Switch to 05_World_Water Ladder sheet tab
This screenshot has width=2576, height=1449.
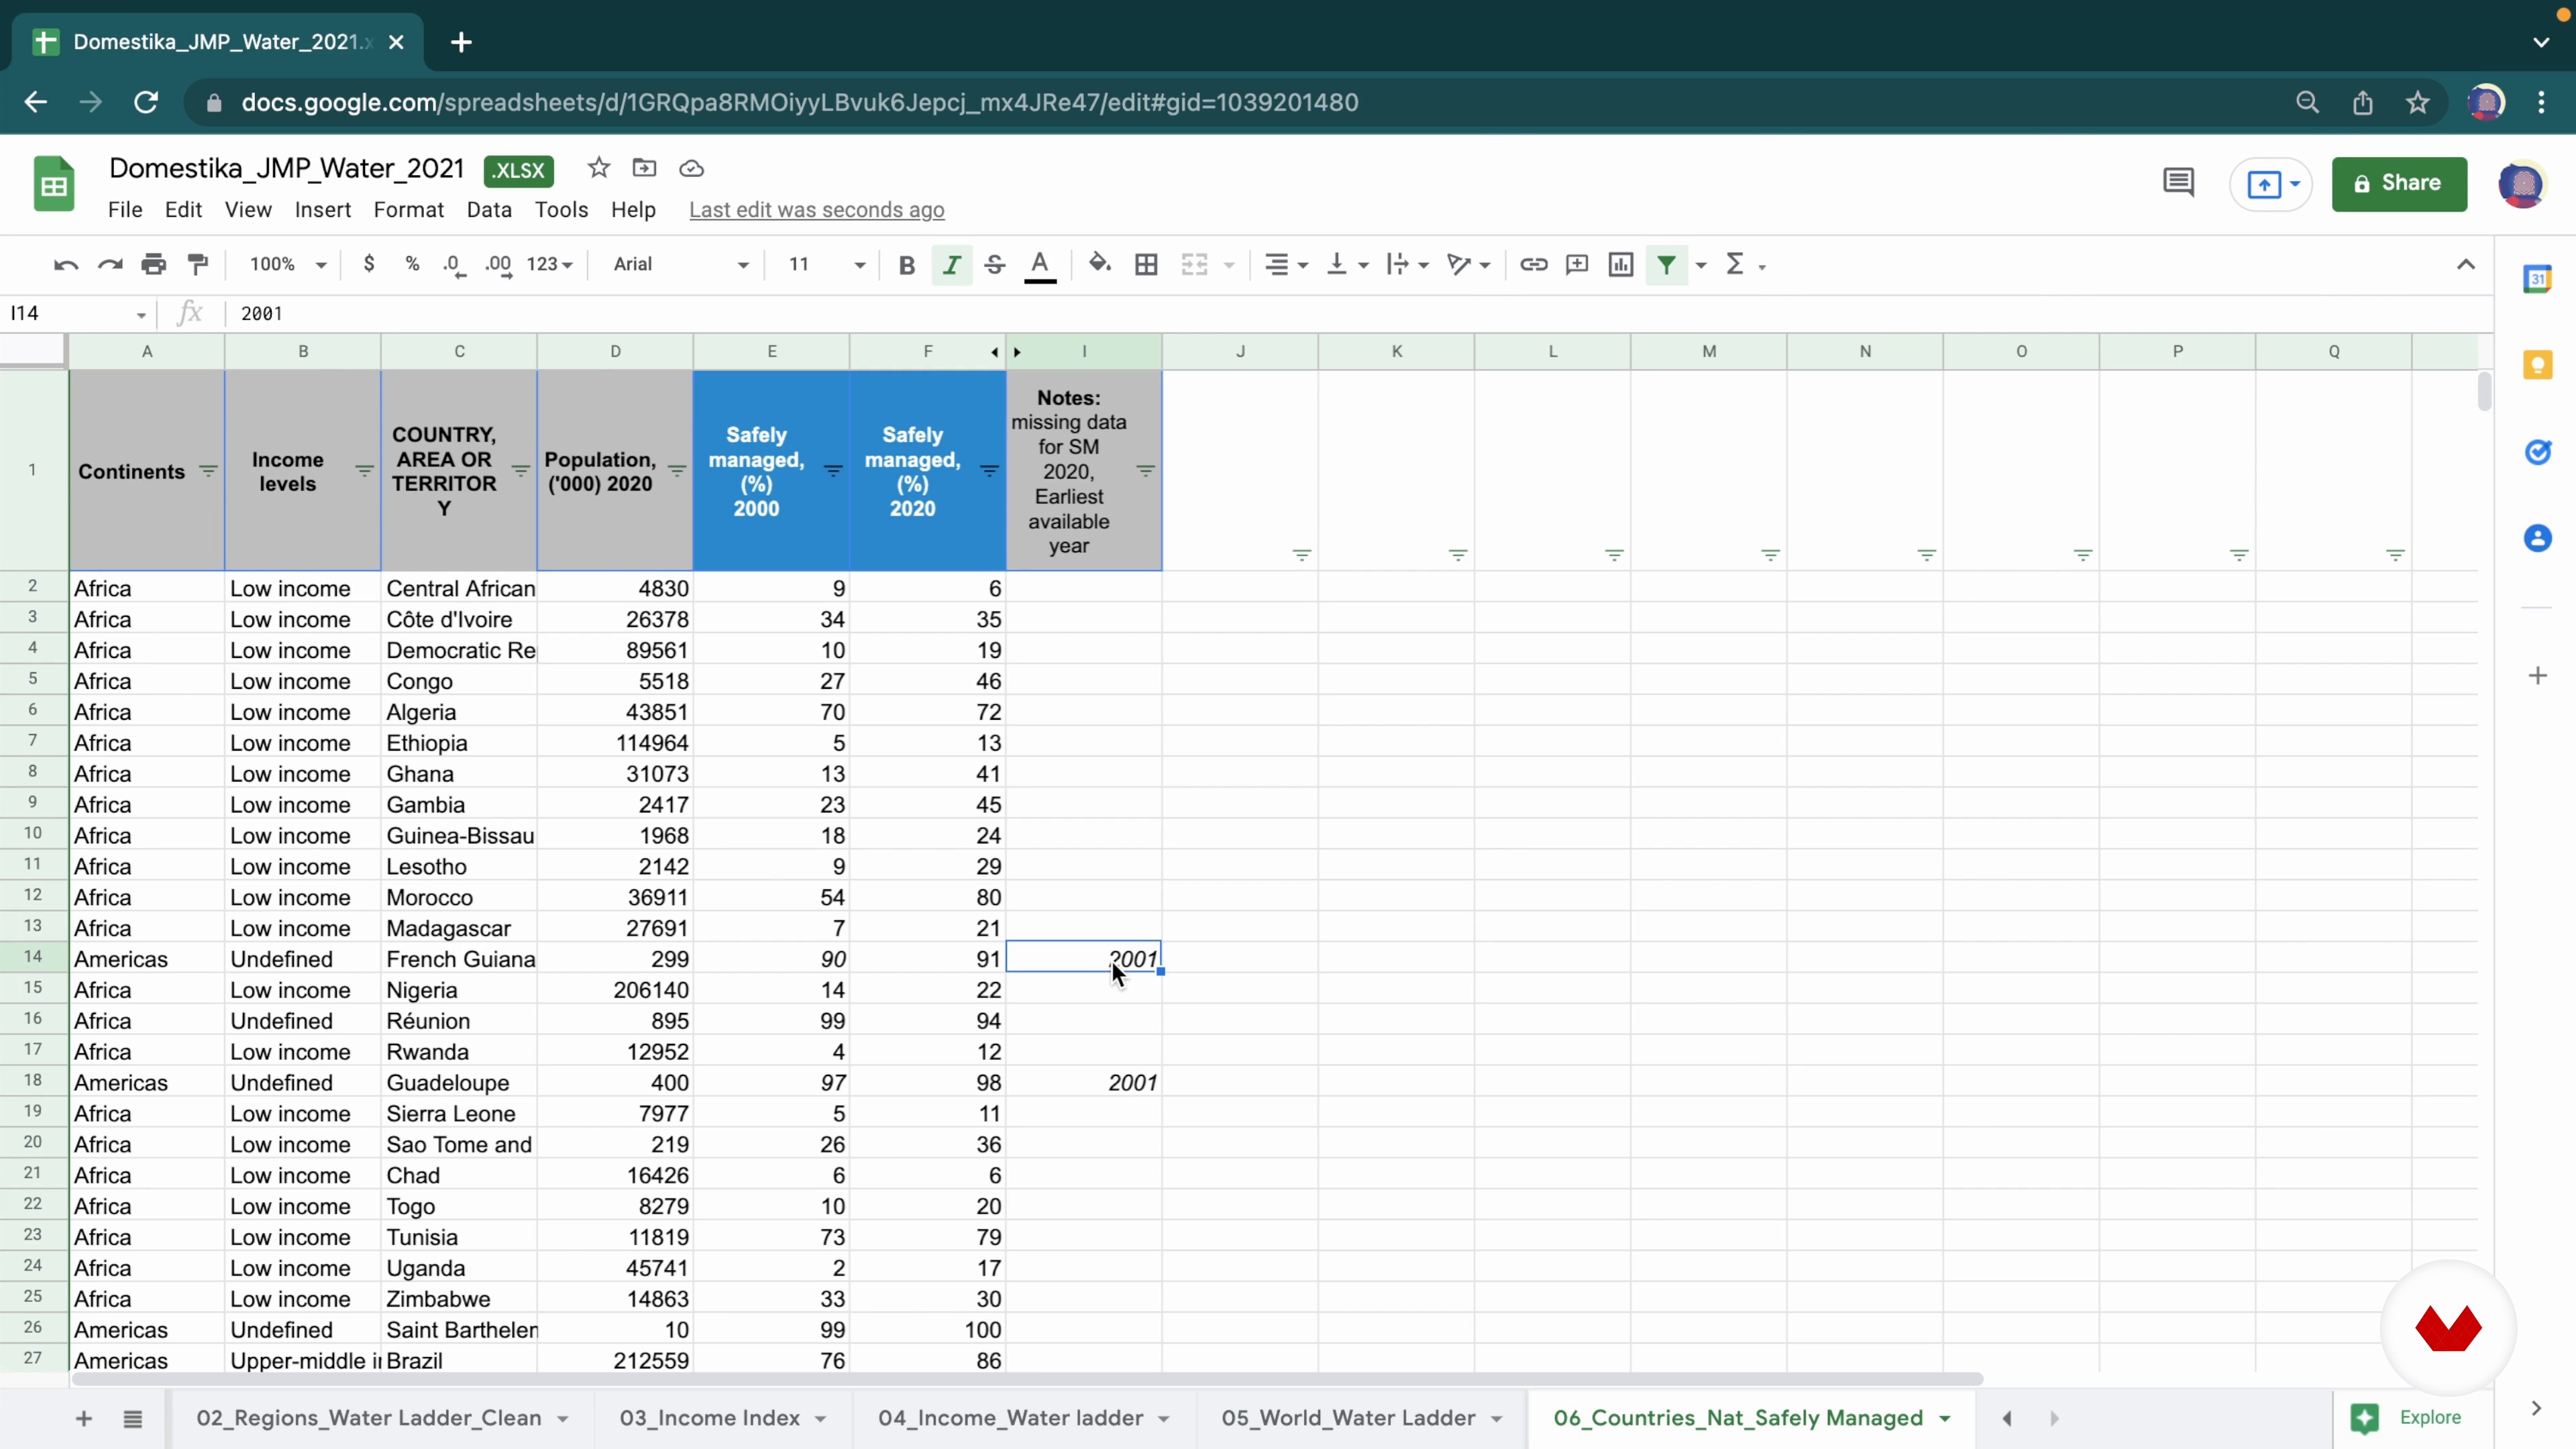tap(1347, 1417)
